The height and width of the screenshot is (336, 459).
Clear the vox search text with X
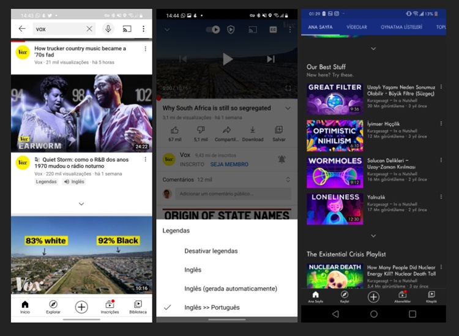89,29
